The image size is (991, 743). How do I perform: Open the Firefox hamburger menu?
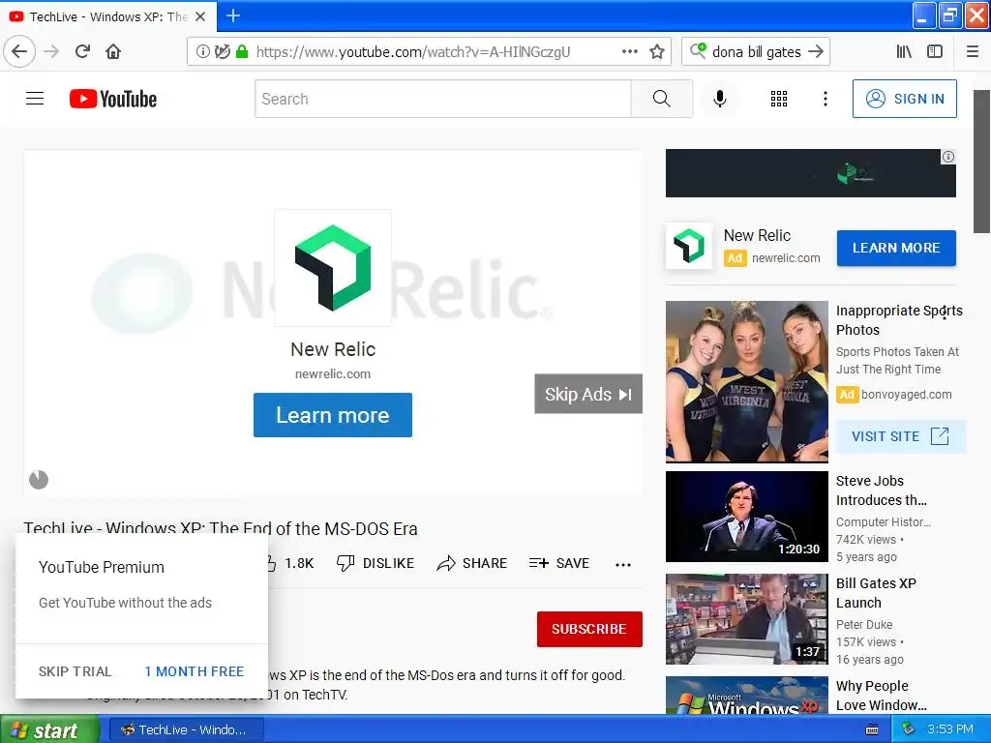973,52
